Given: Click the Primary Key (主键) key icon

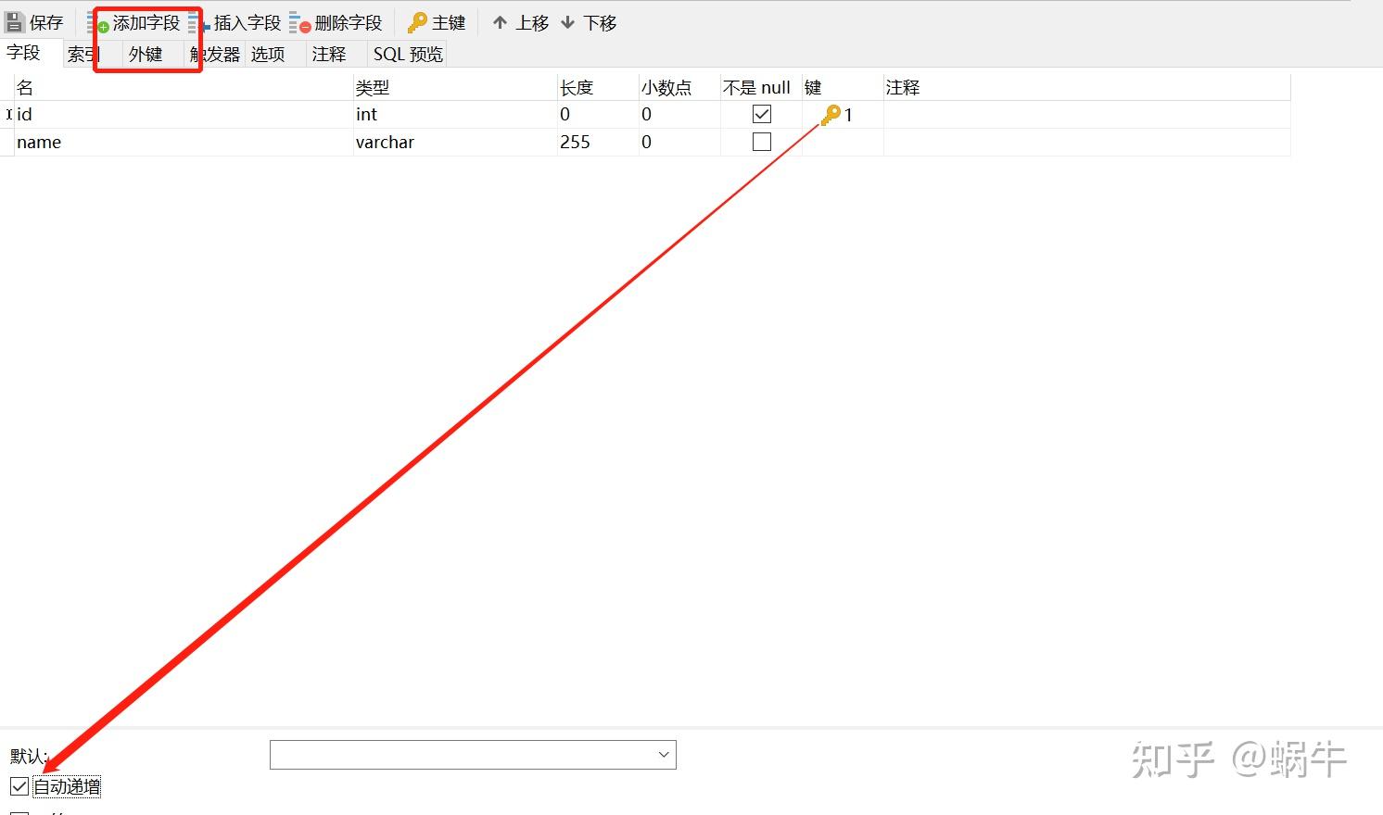Looking at the screenshot, I should 417,23.
